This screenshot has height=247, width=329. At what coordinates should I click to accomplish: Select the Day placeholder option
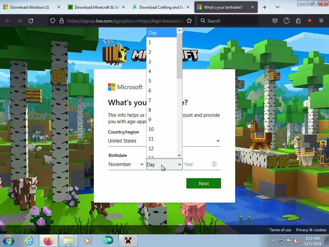162,33
